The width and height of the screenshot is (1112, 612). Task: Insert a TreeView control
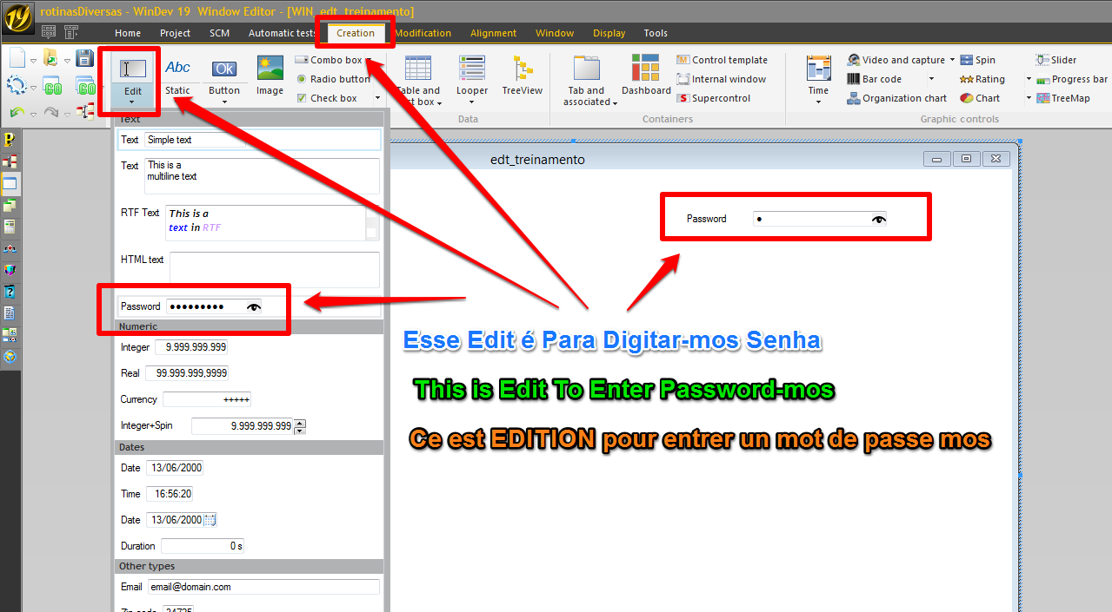click(523, 76)
